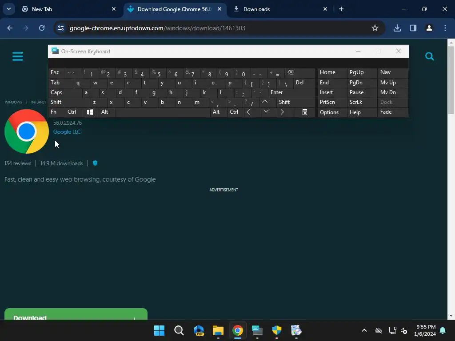The height and width of the screenshot is (341, 455).
Task: Click Enter key on On-Screen Keyboard
Action: 291,92
